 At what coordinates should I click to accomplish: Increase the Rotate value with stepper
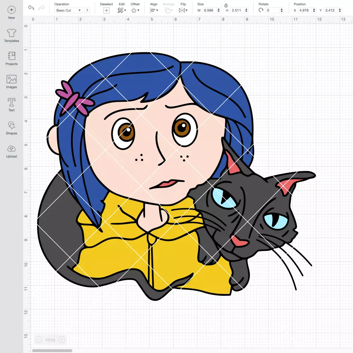(x=282, y=9)
